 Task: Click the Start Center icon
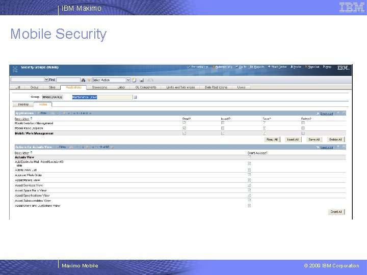coord(269,67)
